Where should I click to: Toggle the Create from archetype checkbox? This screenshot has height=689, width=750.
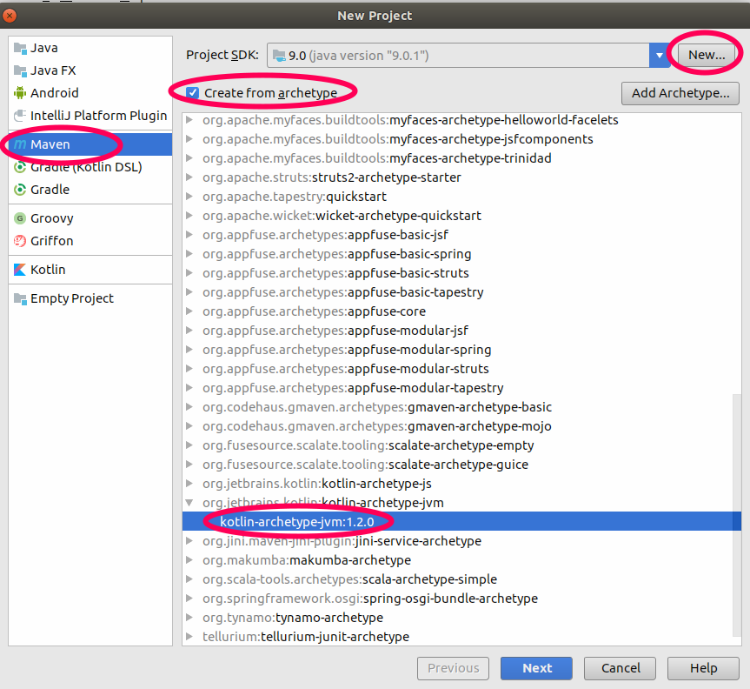193,93
